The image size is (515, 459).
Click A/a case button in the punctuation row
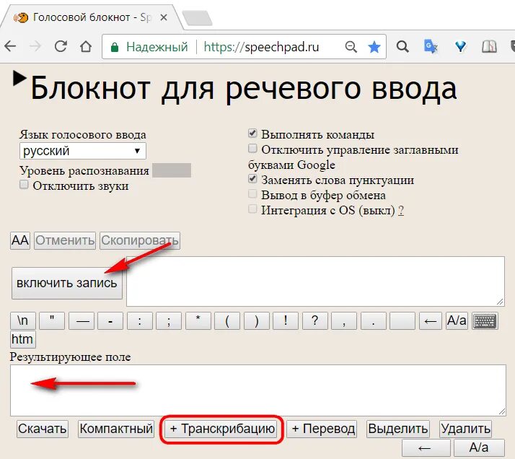pyautogui.click(x=457, y=320)
